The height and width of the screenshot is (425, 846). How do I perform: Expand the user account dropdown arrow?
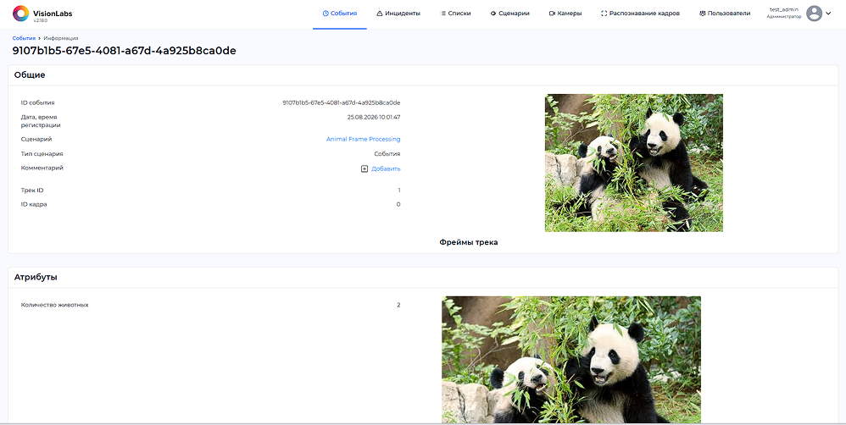828,14
